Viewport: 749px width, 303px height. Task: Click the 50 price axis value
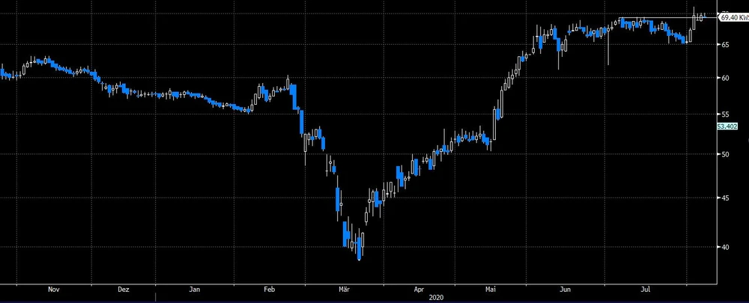pyautogui.click(x=725, y=153)
